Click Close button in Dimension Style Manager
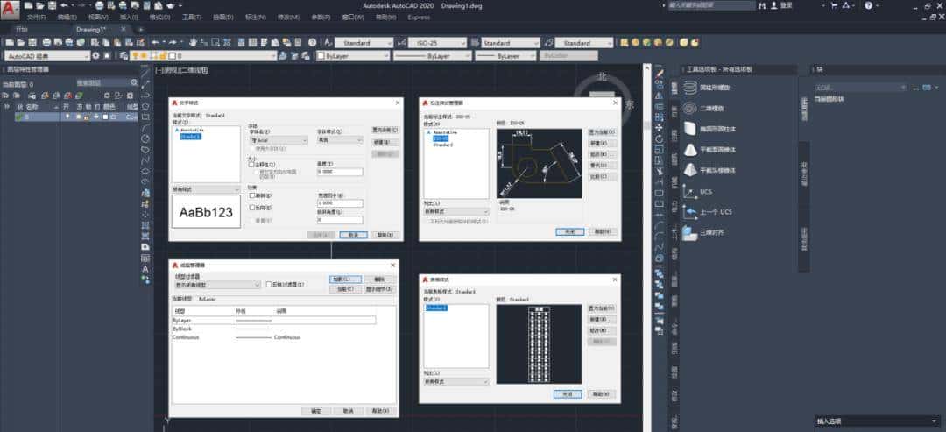This screenshot has width=946, height=432. [568, 231]
